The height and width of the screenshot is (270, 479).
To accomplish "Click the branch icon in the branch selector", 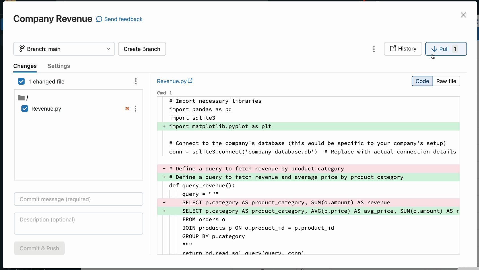I will tap(22, 49).
